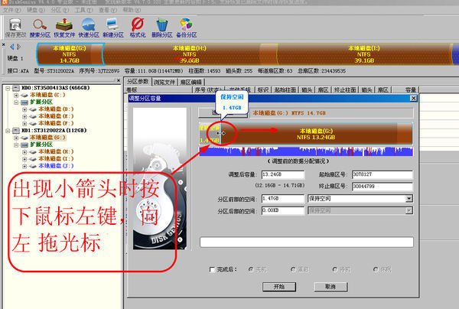Click the HD0 hard disk icon in tree
This screenshot has height=309, width=459.
coord(16,88)
